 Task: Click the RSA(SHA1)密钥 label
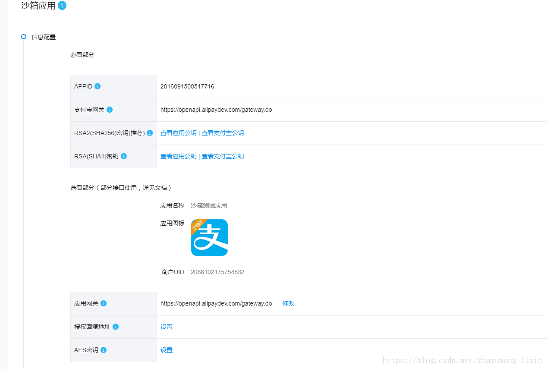[96, 156]
